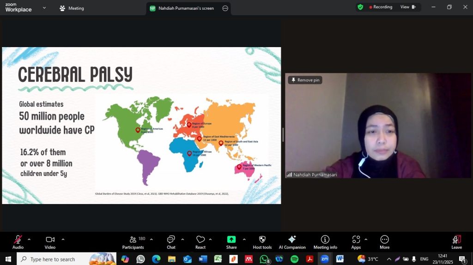Expand the Video options arrow

(63, 239)
